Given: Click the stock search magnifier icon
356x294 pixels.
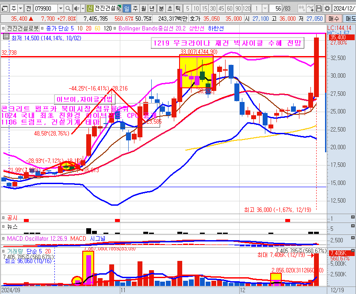Looking at the screenshot, I should point(68,8).
